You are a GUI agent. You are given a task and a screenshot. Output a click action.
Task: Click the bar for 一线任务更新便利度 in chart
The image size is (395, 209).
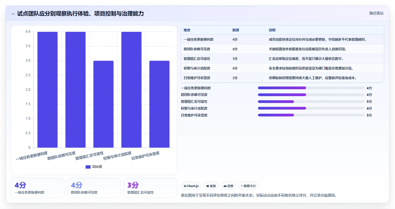pyautogui.click(x=47, y=90)
